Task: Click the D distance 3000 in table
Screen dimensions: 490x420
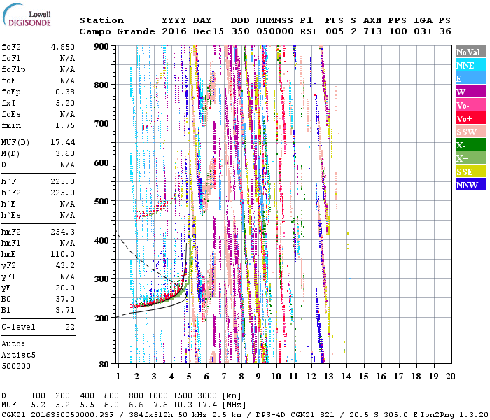Action: click(207, 395)
